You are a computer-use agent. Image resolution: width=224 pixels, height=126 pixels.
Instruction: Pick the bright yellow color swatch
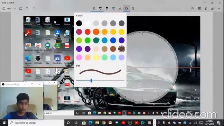(121, 32)
